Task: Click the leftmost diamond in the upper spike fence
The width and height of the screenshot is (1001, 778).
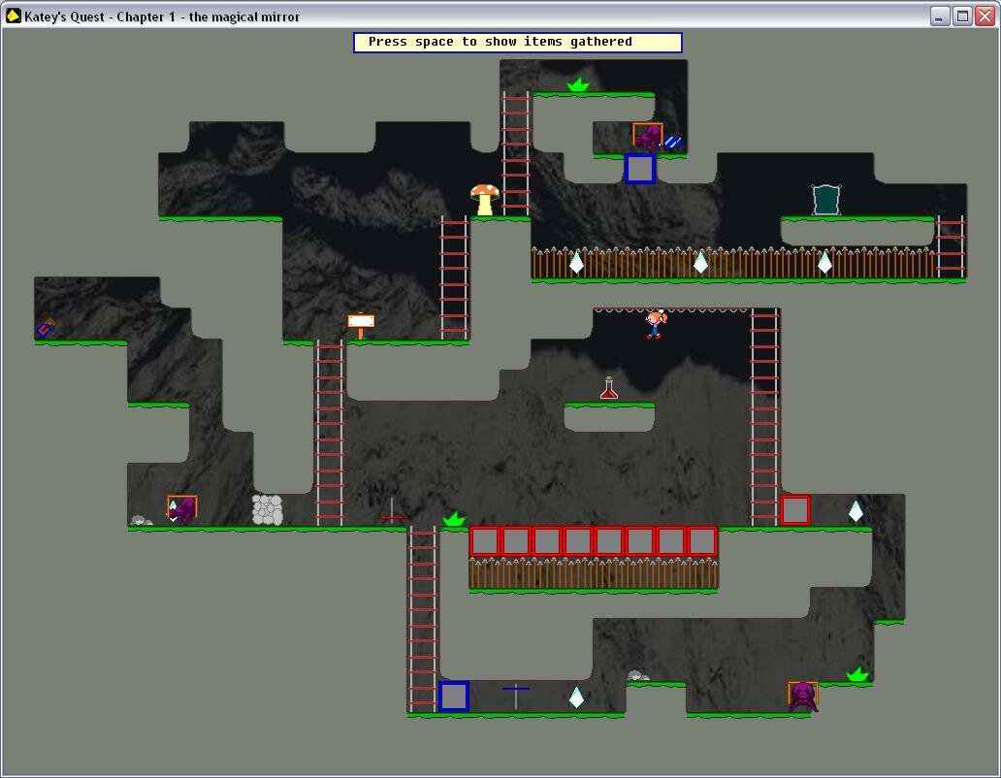Action: (x=576, y=262)
